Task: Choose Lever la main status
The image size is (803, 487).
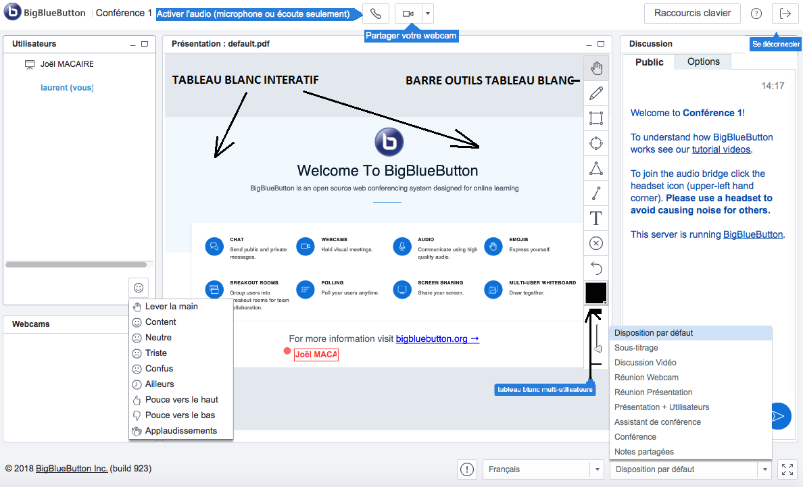Action: (x=181, y=307)
